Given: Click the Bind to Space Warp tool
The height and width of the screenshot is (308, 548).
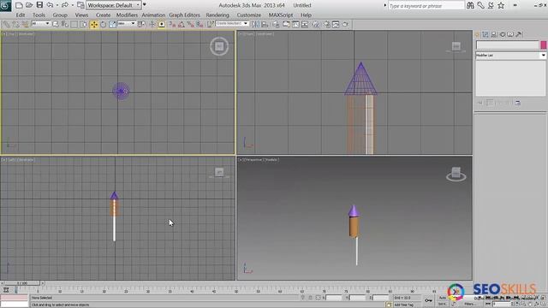Looking at the screenshot, I should coord(25,24).
